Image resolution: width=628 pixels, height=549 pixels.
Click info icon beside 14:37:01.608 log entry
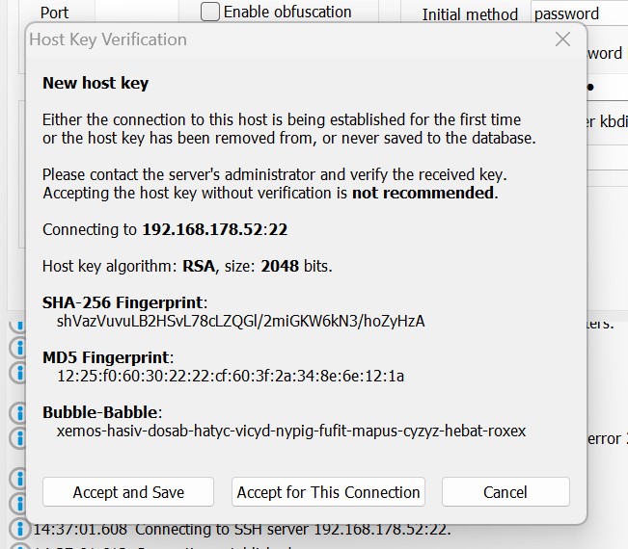(17, 529)
